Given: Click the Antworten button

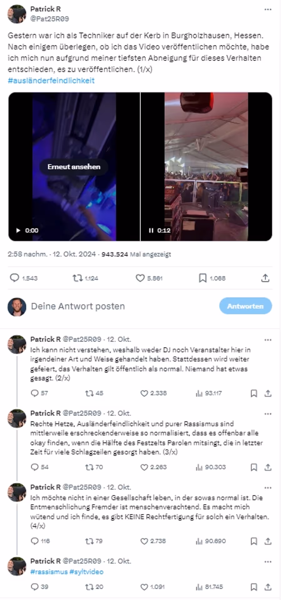Looking at the screenshot, I should (x=245, y=306).
